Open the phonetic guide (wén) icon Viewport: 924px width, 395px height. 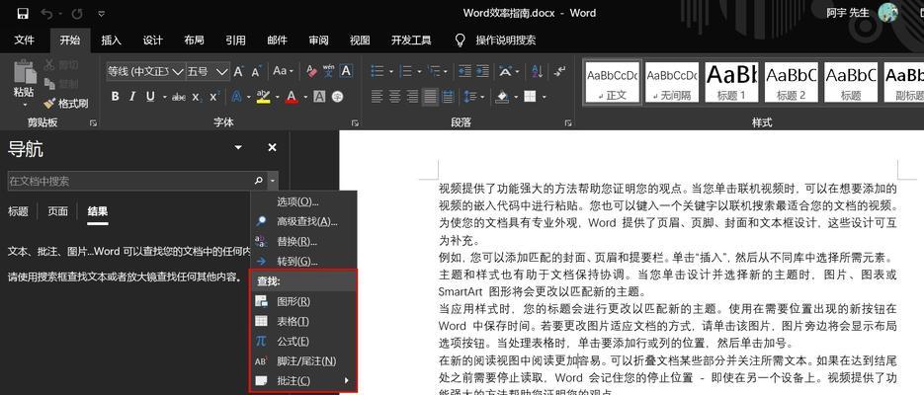[328, 71]
